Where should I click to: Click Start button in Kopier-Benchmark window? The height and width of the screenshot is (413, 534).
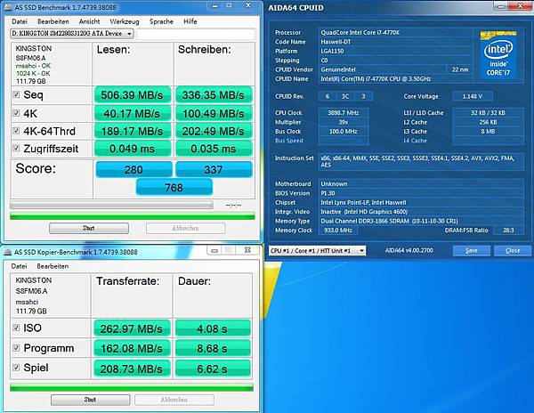[x=90, y=400]
